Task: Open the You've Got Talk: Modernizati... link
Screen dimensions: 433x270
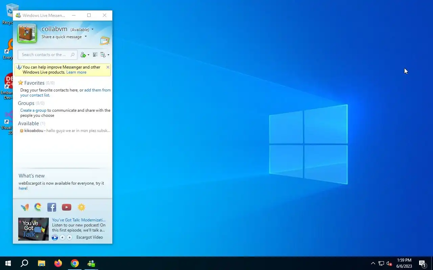Action: 79,220
